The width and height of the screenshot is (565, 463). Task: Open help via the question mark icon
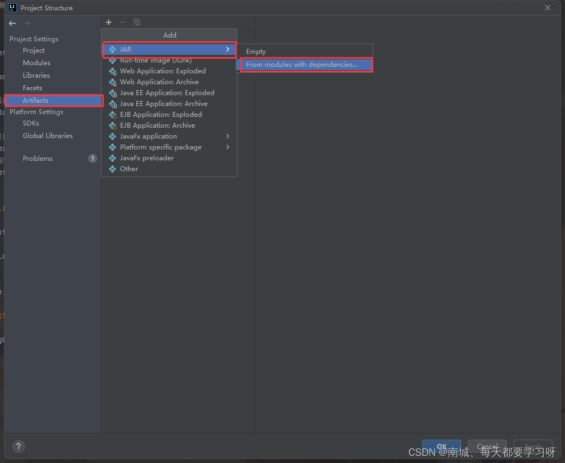pos(18,446)
